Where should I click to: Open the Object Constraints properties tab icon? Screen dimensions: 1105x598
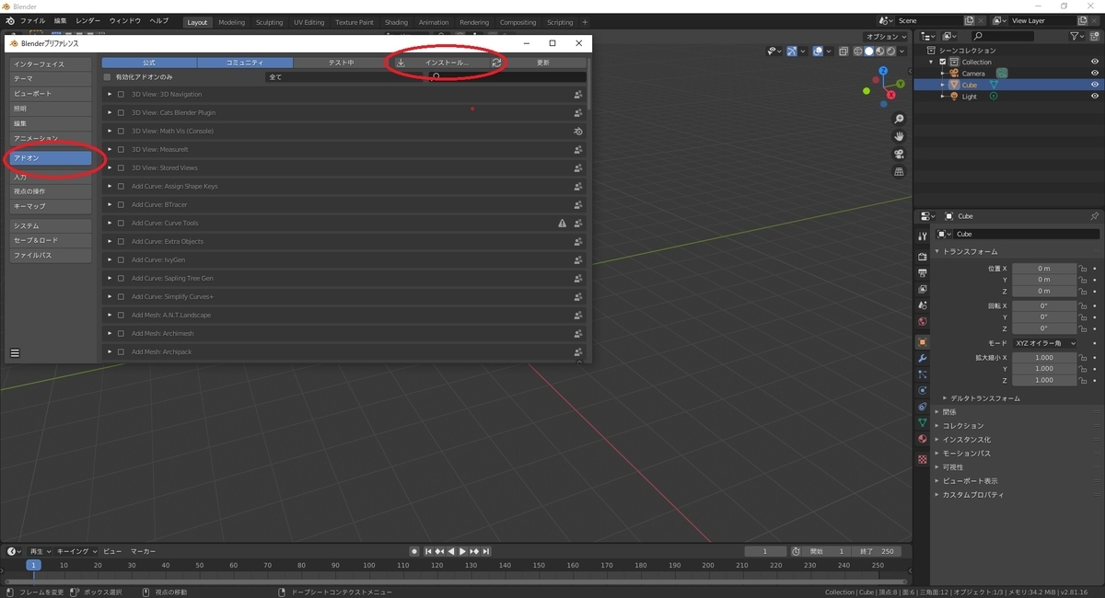(922, 407)
